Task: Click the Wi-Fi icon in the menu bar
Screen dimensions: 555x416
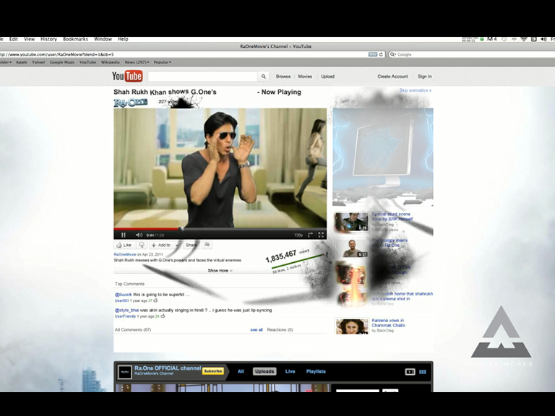Action: pos(524,39)
